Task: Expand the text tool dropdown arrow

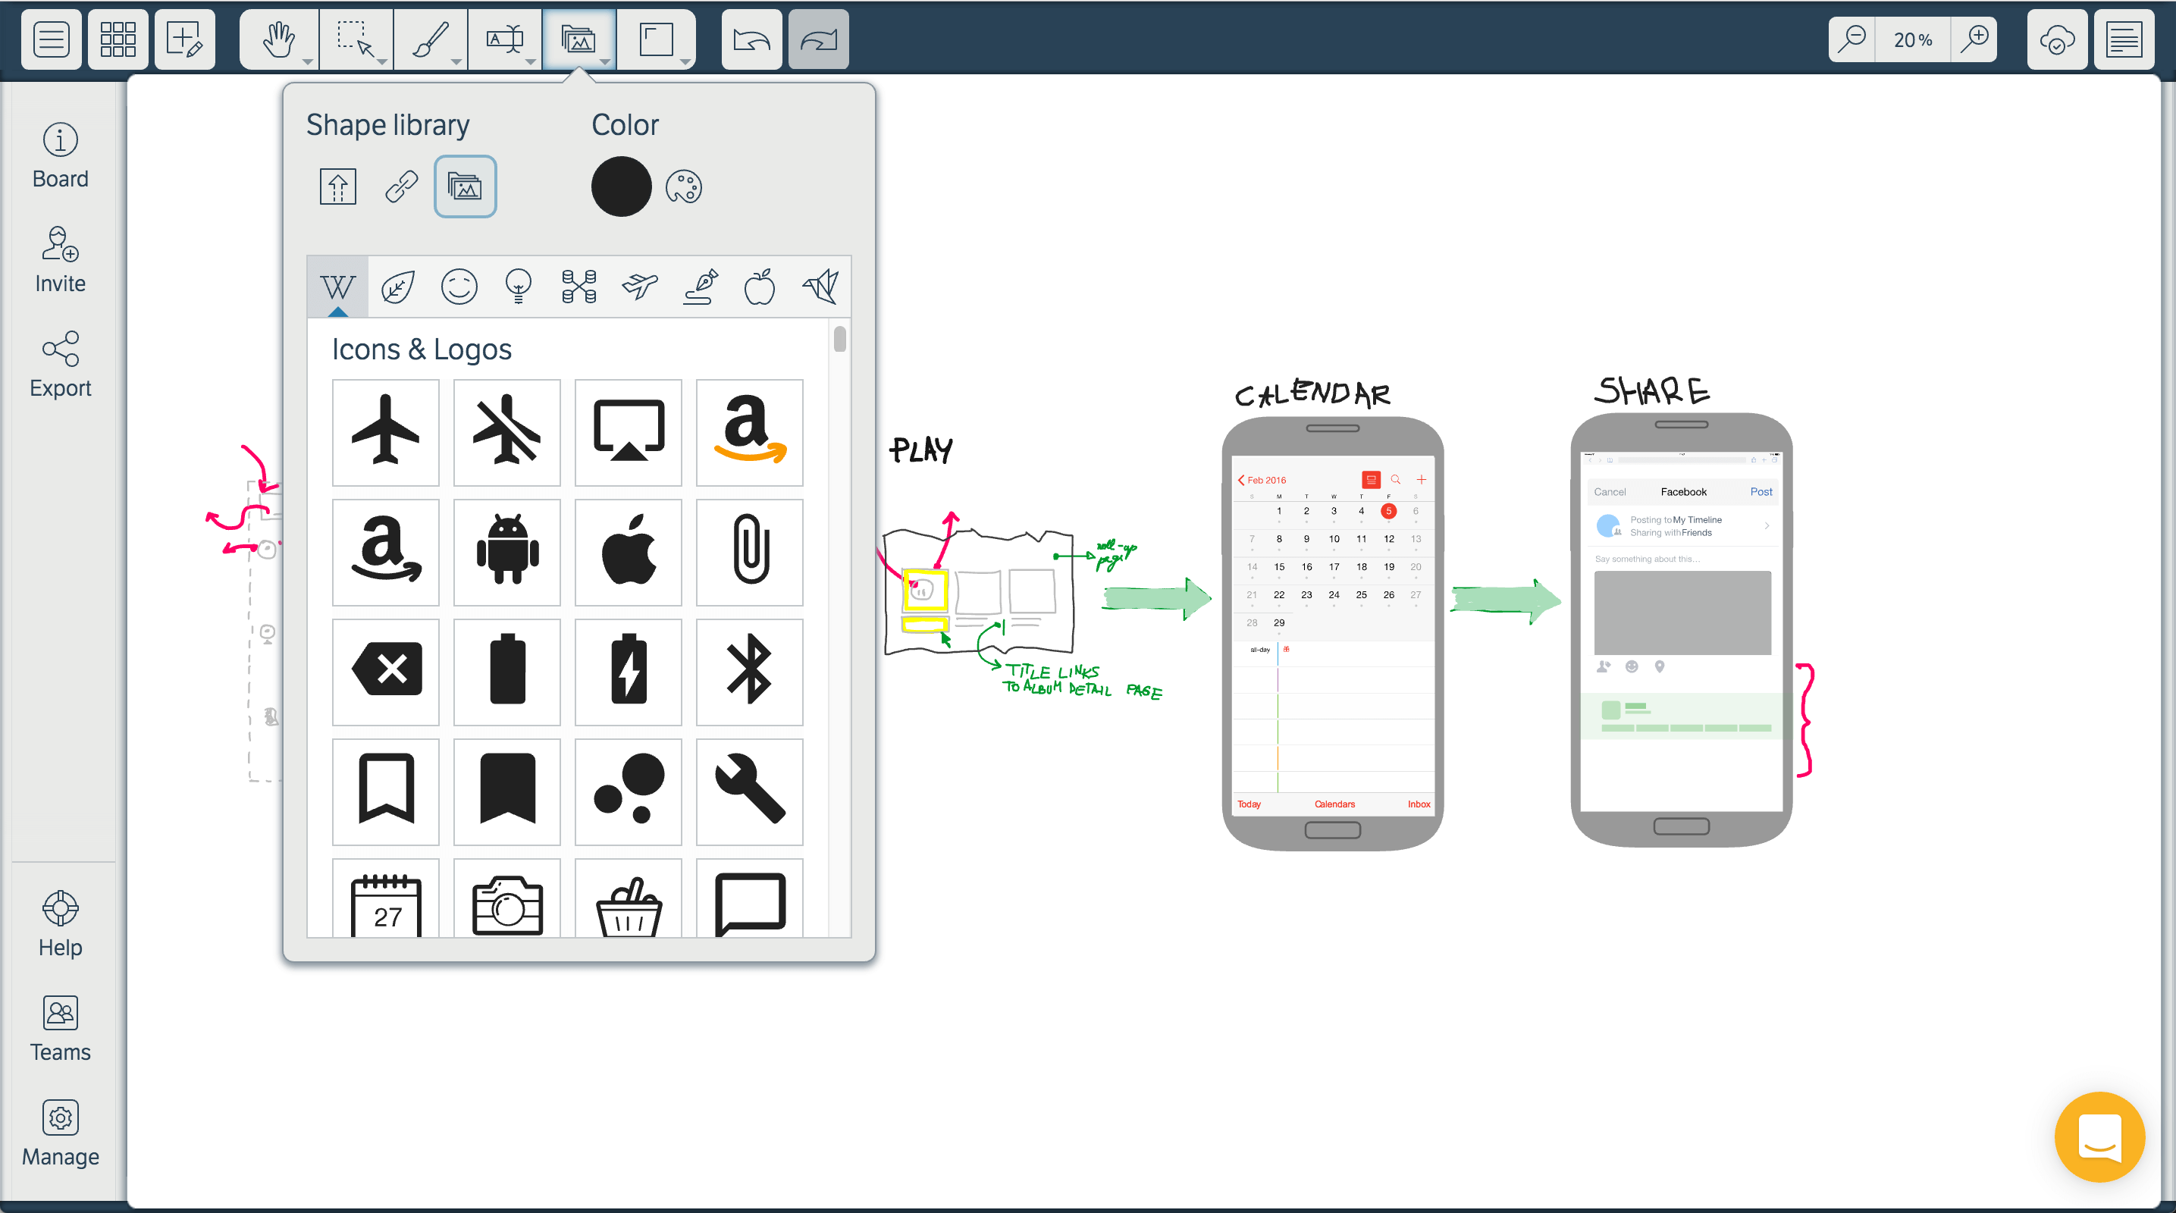Action: 531,61
